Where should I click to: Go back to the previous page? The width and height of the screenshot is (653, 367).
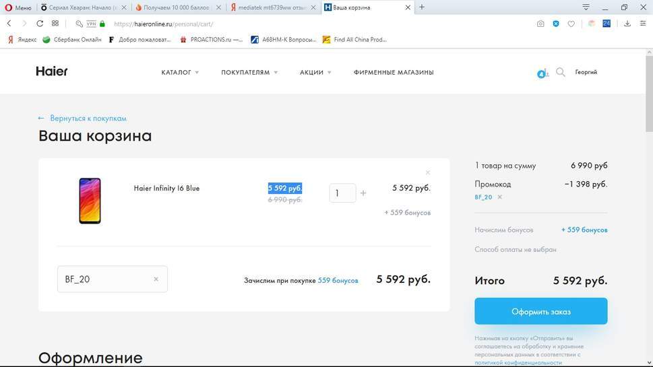click(x=9, y=24)
